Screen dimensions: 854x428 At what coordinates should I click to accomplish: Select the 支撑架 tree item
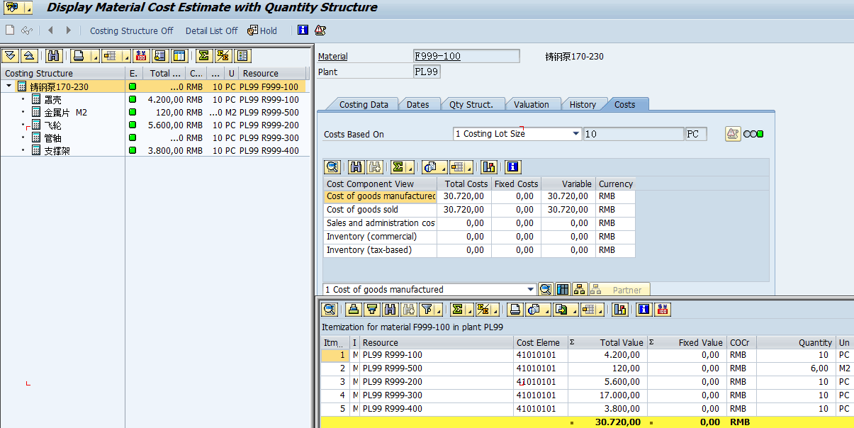(57, 150)
